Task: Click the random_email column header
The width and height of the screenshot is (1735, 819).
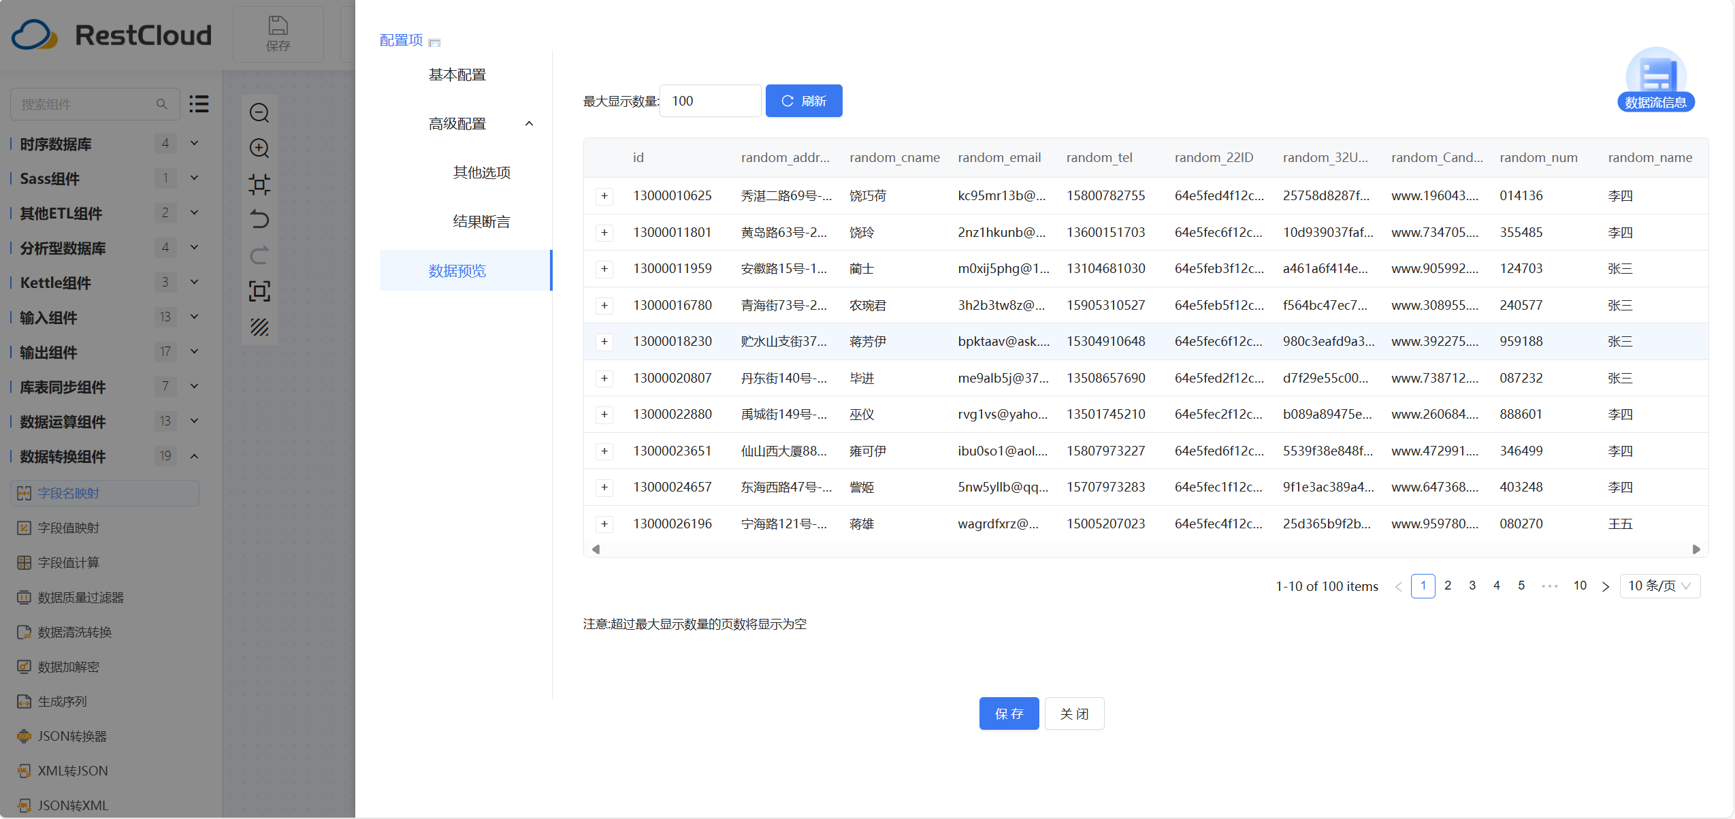Action: click(x=999, y=157)
